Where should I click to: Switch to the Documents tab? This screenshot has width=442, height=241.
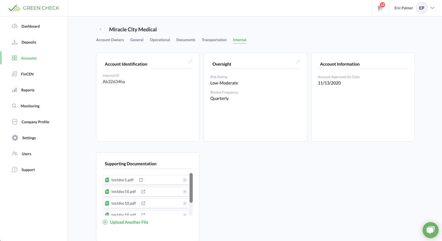point(186,40)
